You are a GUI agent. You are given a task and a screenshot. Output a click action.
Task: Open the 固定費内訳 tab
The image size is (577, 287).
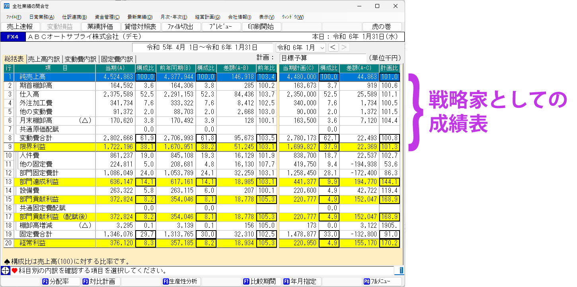(117, 59)
